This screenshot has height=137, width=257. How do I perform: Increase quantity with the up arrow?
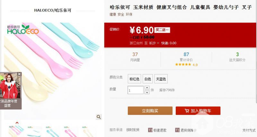pos(147,88)
